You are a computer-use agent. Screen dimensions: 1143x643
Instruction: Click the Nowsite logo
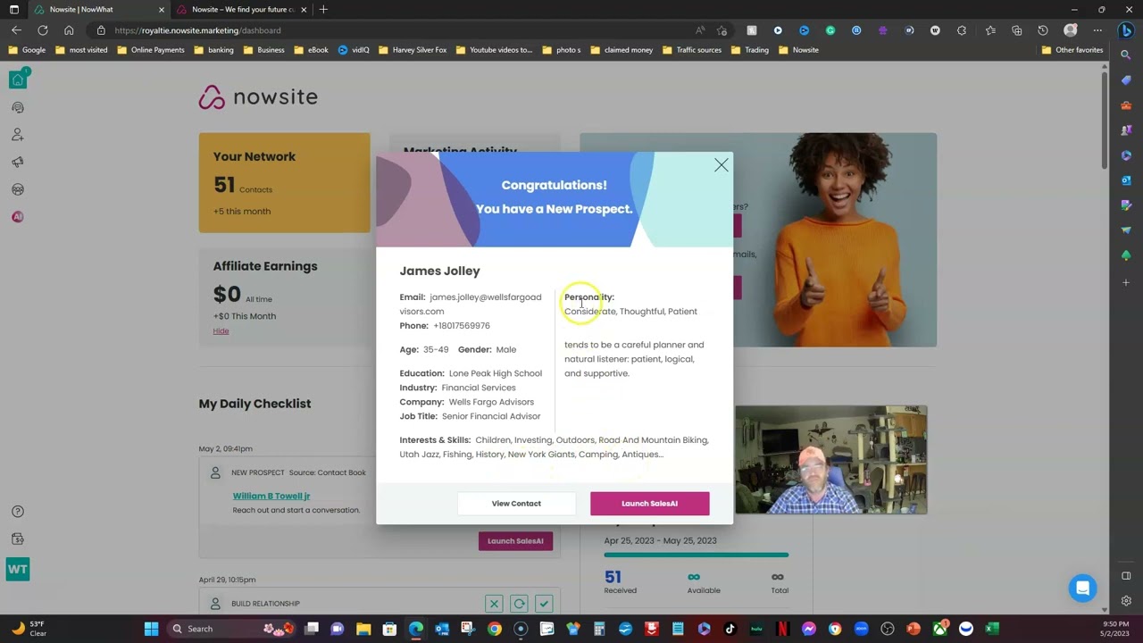click(258, 96)
